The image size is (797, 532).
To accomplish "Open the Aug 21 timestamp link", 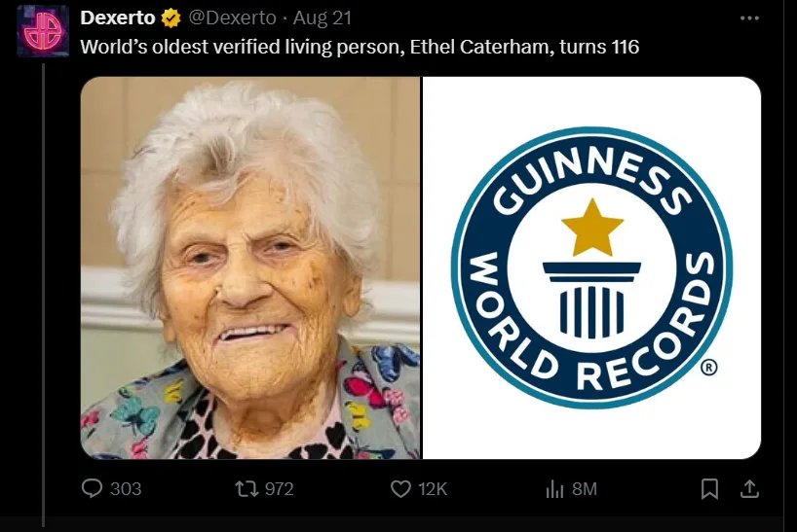I will pyautogui.click(x=323, y=18).
